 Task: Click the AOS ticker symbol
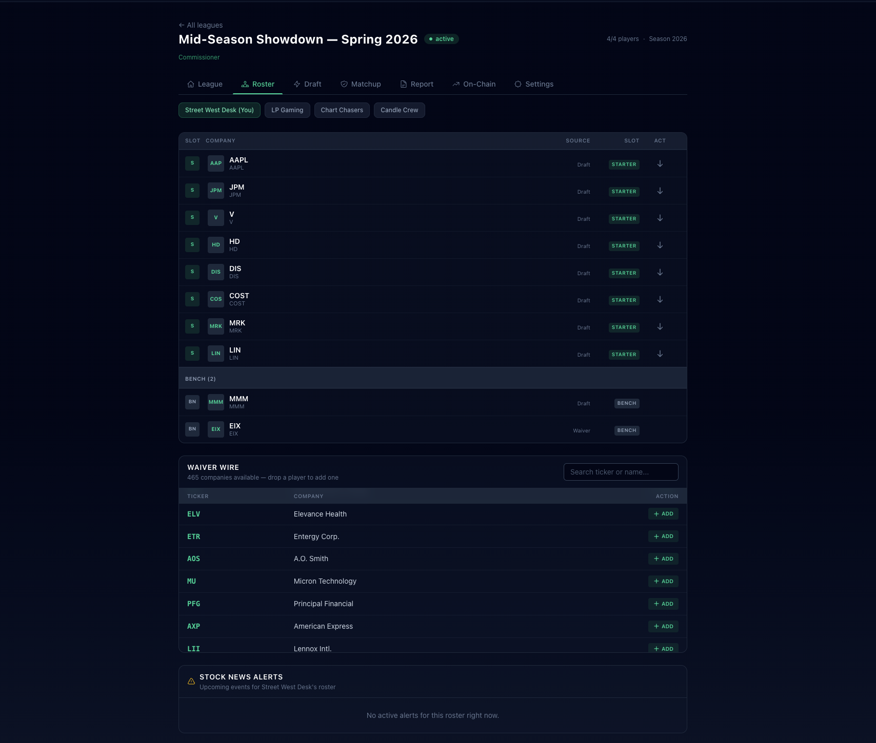(x=194, y=559)
